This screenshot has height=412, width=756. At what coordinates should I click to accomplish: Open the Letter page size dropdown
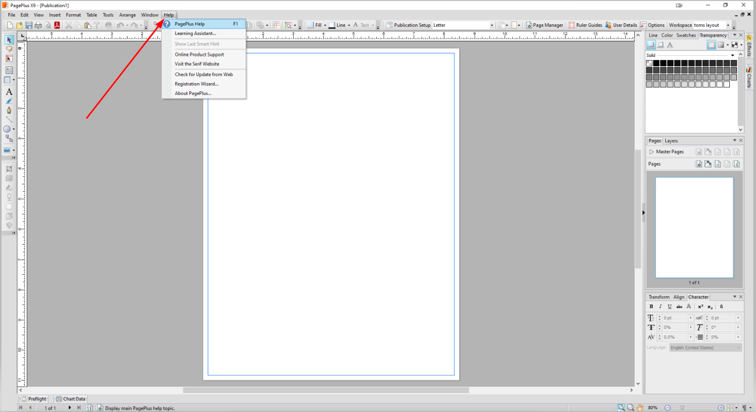click(x=491, y=25)
